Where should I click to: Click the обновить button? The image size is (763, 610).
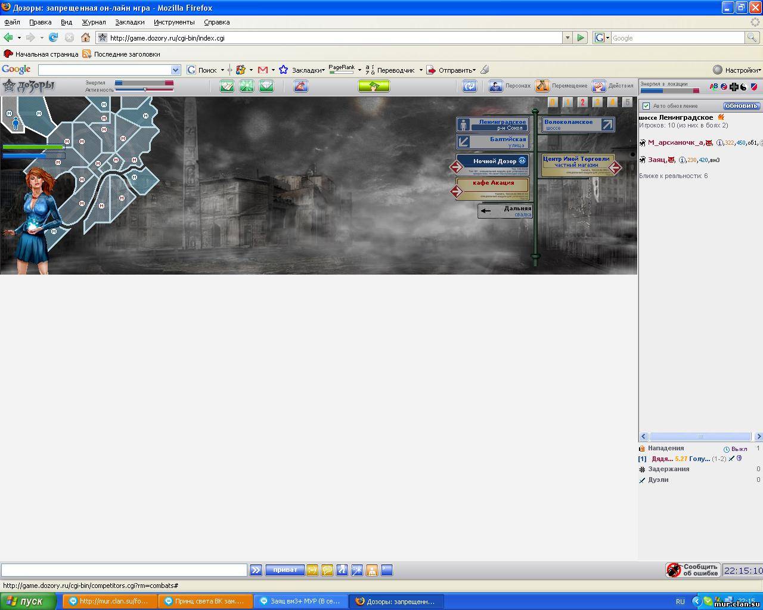(x=742, y=106)
